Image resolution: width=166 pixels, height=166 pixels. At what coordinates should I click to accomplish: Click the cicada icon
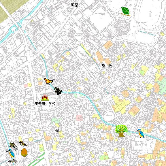click(14, 146)
